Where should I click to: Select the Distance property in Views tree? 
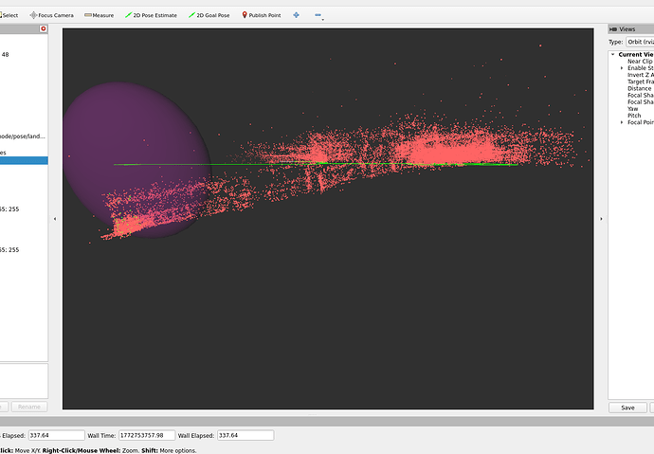click(639, 89)
